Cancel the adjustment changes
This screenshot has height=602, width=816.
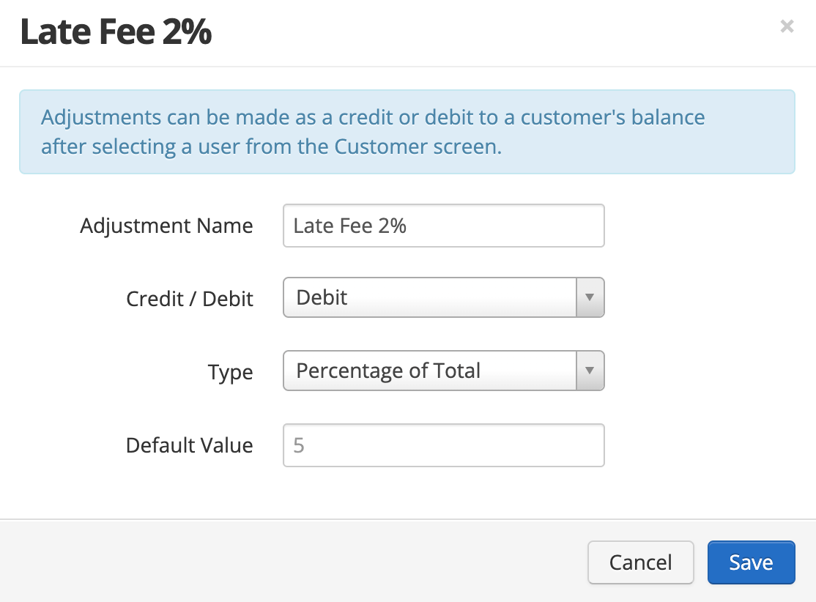coord(641,562)
